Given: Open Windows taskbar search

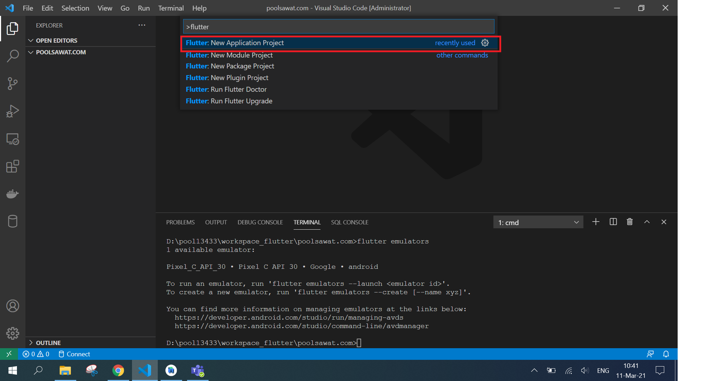Looking at the screenshot, I should click(38, 370).
